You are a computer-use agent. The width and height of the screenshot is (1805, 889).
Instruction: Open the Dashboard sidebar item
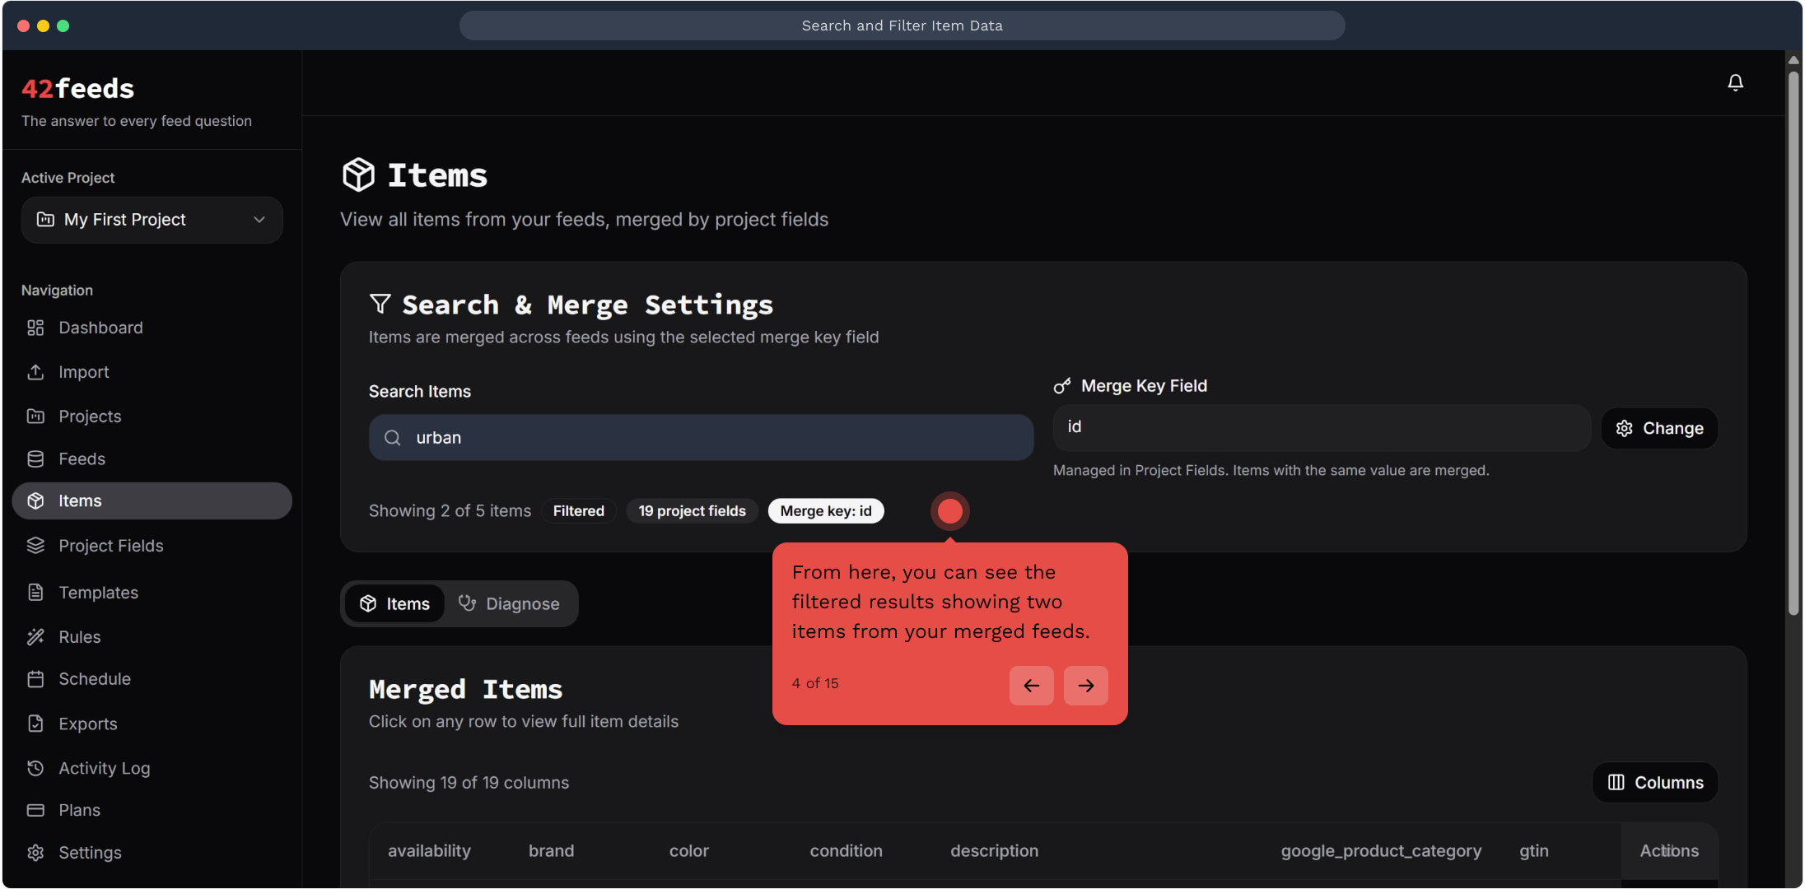[x=100, y=328]
